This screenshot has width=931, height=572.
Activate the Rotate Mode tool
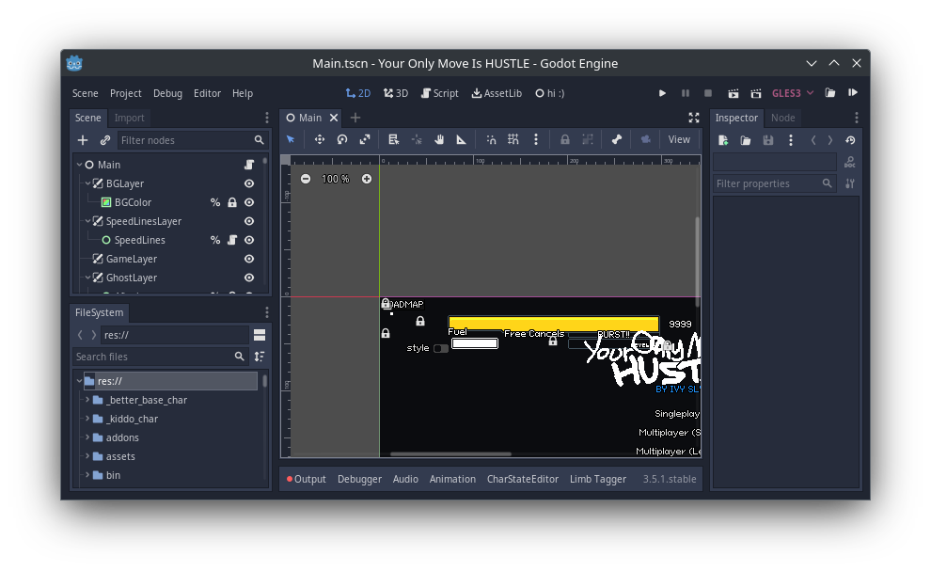pyautogui.click(x=342, y=139)
